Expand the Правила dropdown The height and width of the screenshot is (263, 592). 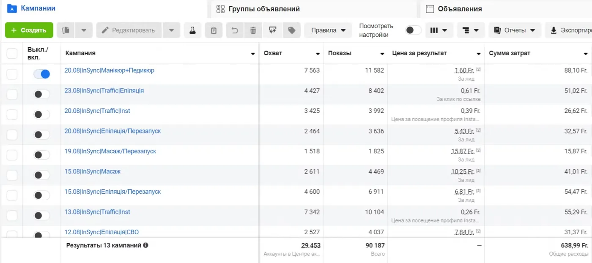point(328,30)
